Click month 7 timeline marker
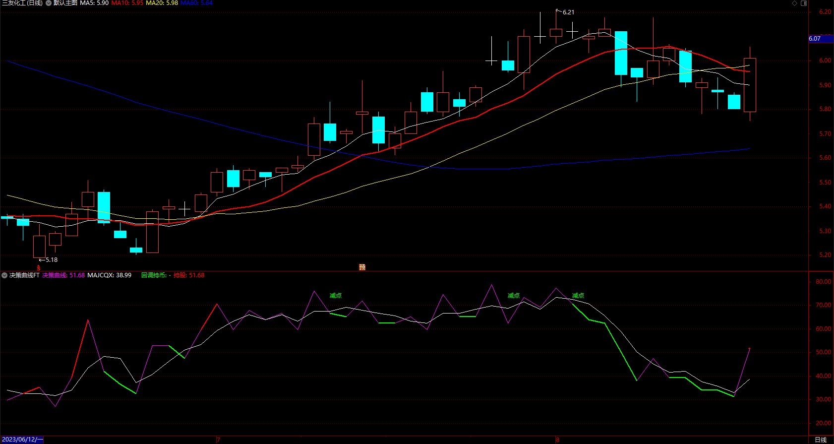834x444 pixels. 218,440
